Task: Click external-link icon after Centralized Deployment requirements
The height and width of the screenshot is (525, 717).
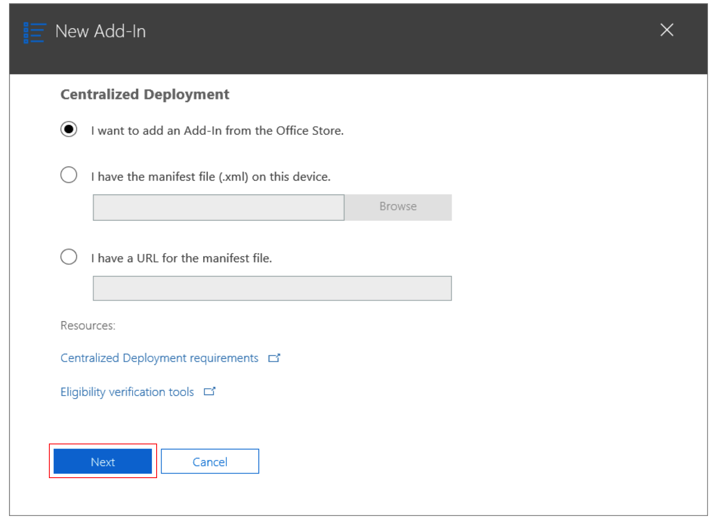Action: click(x=274, y=358)
